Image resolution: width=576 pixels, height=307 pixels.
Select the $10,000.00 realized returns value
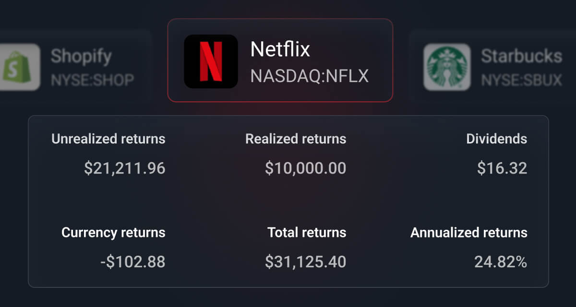305,168
